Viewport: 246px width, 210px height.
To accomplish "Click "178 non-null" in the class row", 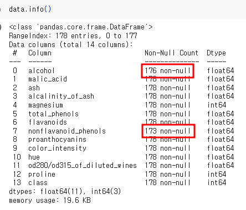I will coord(167,183).
